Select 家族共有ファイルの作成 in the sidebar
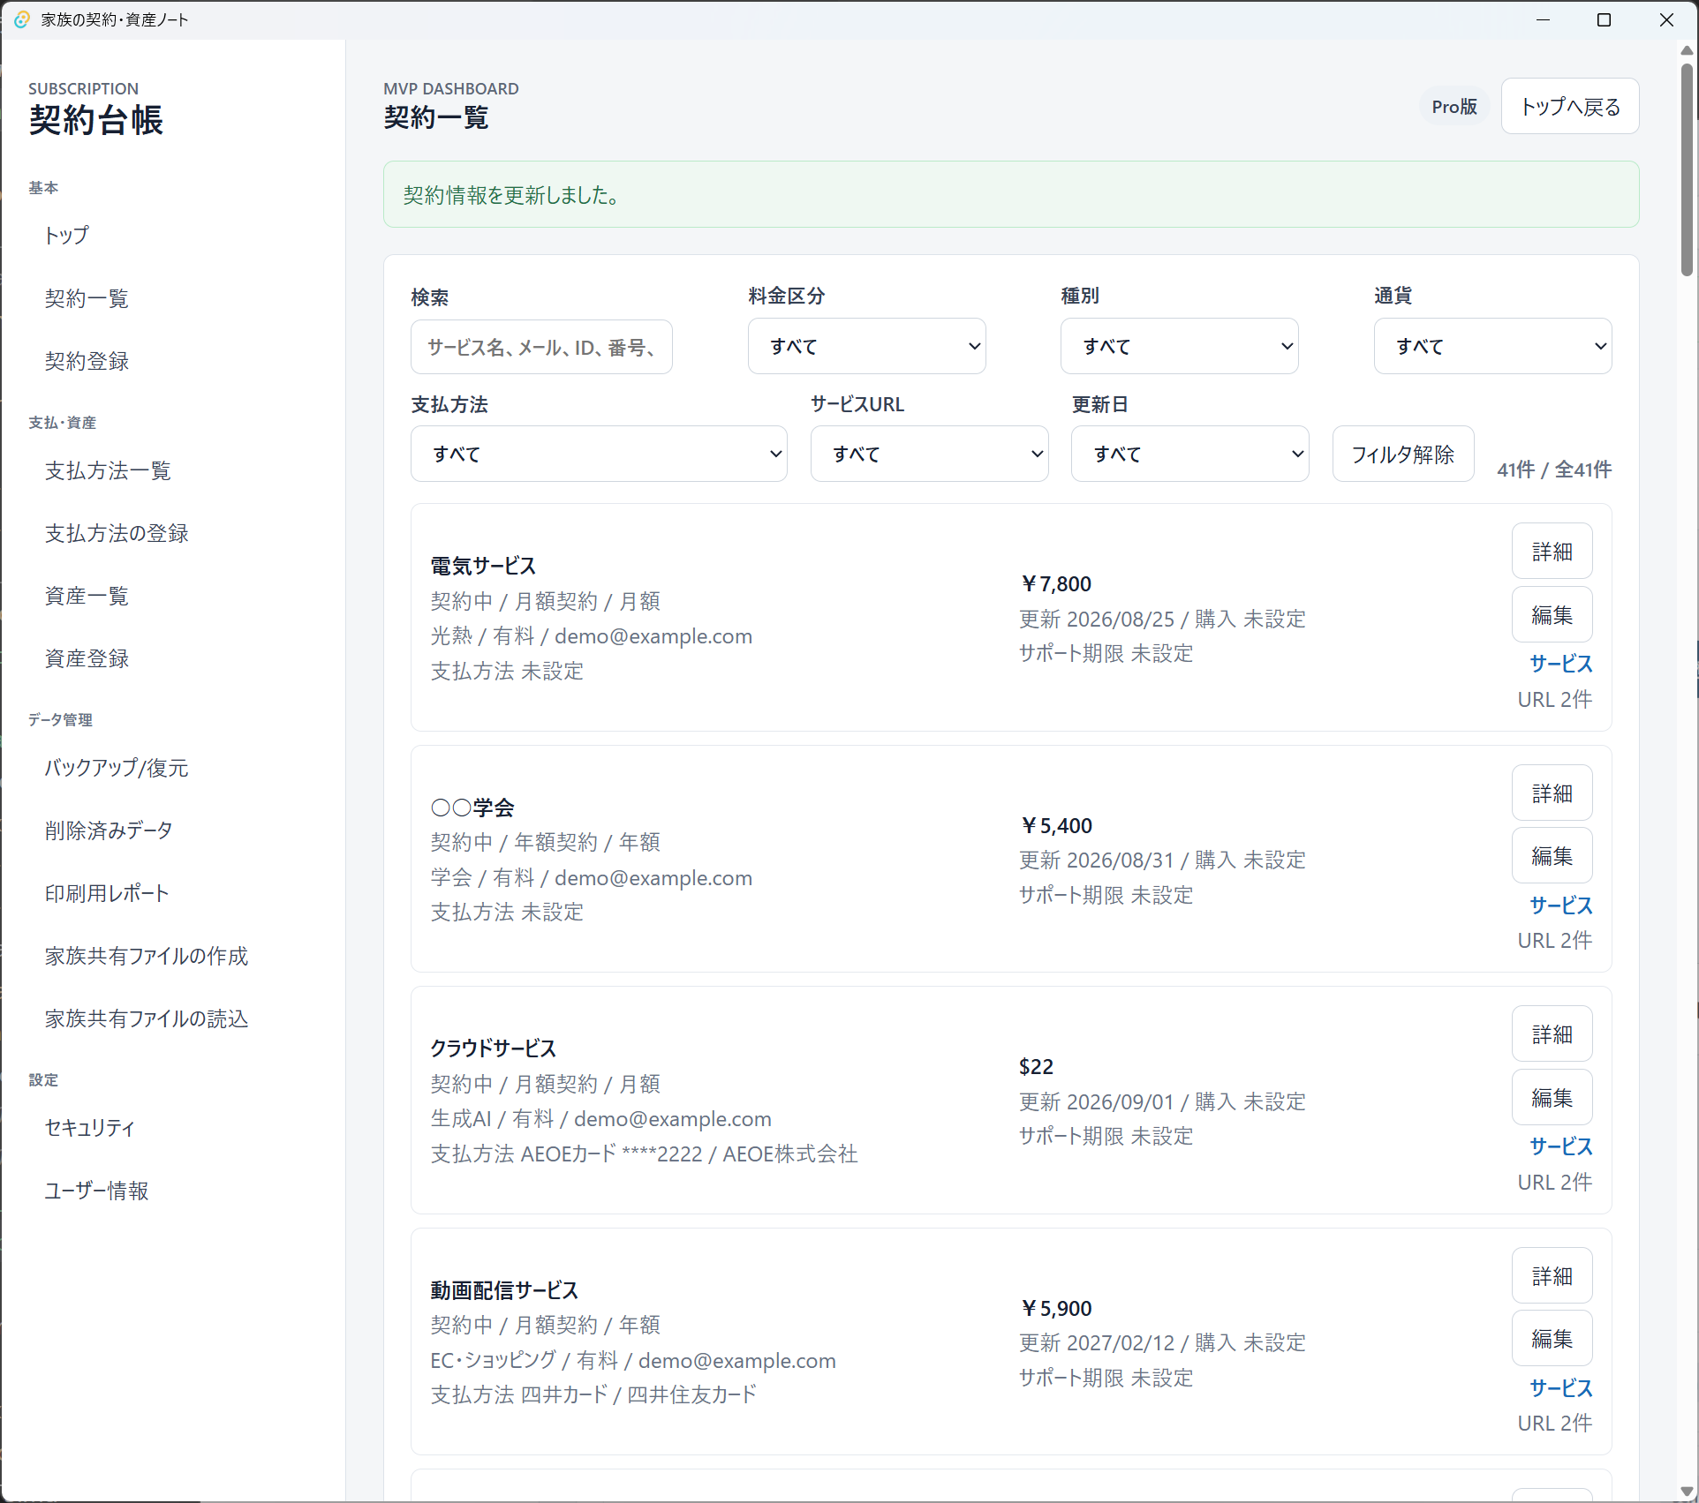Viewport: 1699px width, 1503px height. (147, 956)
